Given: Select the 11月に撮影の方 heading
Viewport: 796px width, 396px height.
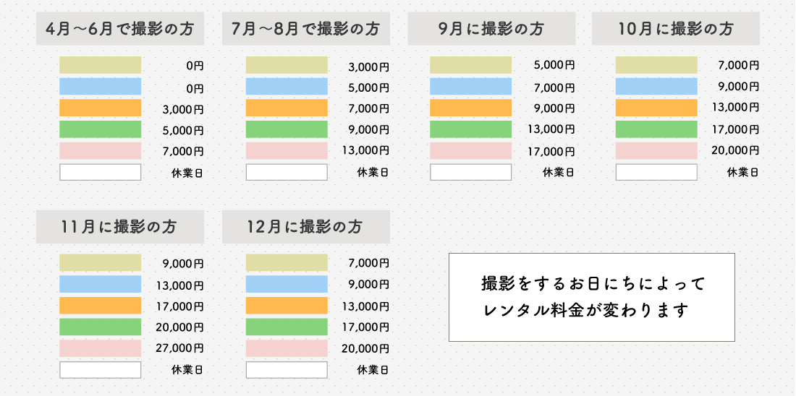Looking at the screenshot, I should point(120,227).
